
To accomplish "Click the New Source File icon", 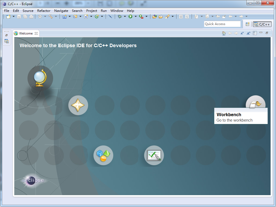I will (x=86, y=16).
